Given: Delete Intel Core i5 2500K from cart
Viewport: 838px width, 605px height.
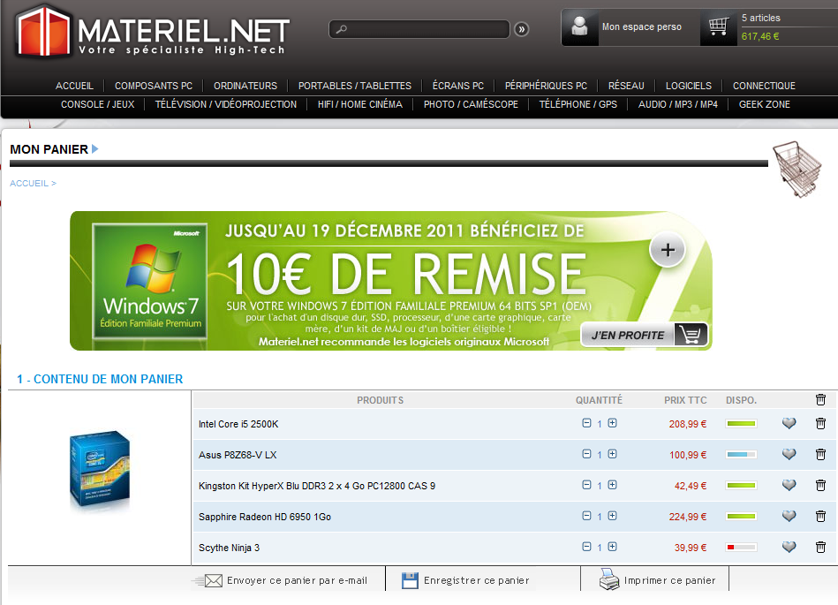Looking at the screenshot, I should (x=820, y=424).
